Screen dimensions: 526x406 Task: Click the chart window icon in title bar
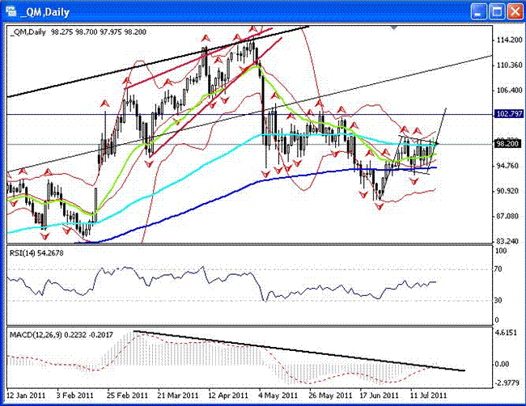pyautogui.click(x=11, y=11)
